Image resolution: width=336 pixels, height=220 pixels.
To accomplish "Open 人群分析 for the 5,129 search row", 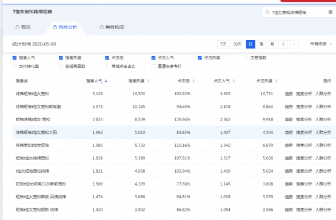I will (x=323, y=93).
